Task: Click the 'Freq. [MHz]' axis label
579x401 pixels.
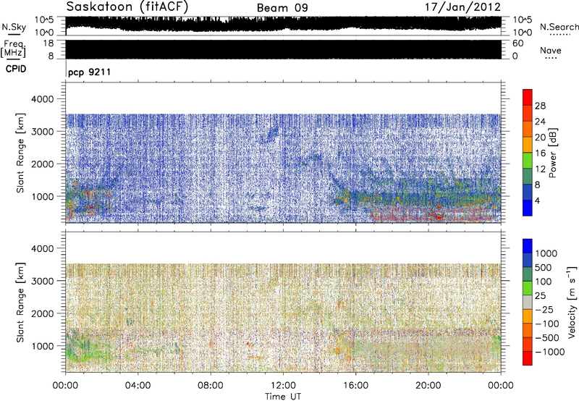Action: tap(14, 49)
